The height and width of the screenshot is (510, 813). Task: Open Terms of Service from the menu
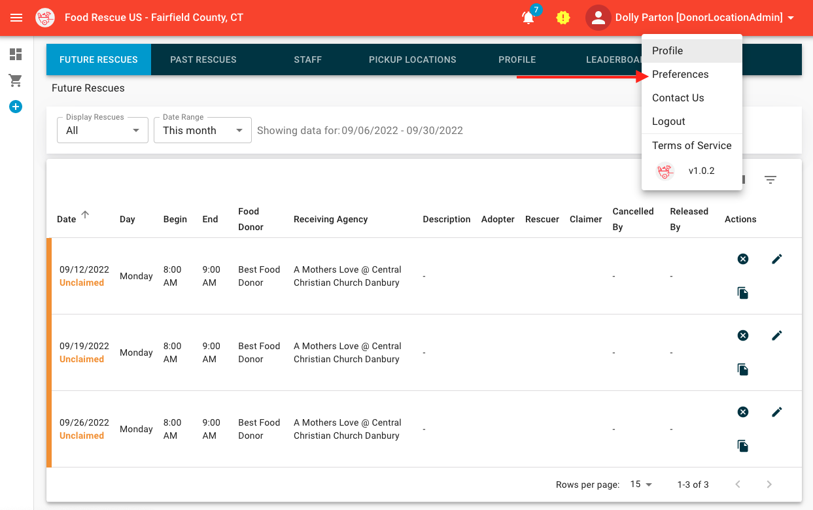692,146
